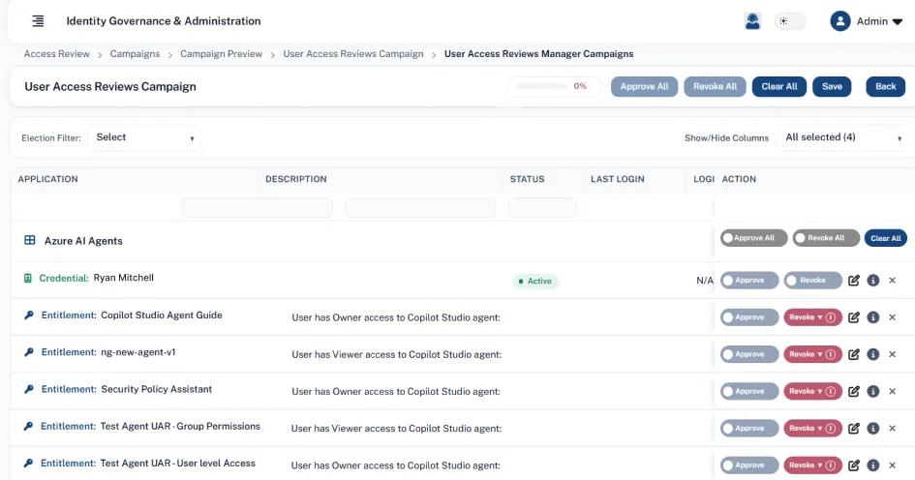The height and width of the screenshot is (480, 915).
Task: Click key icon for Security Policy Assistant
Action: (x=29, y=389)
